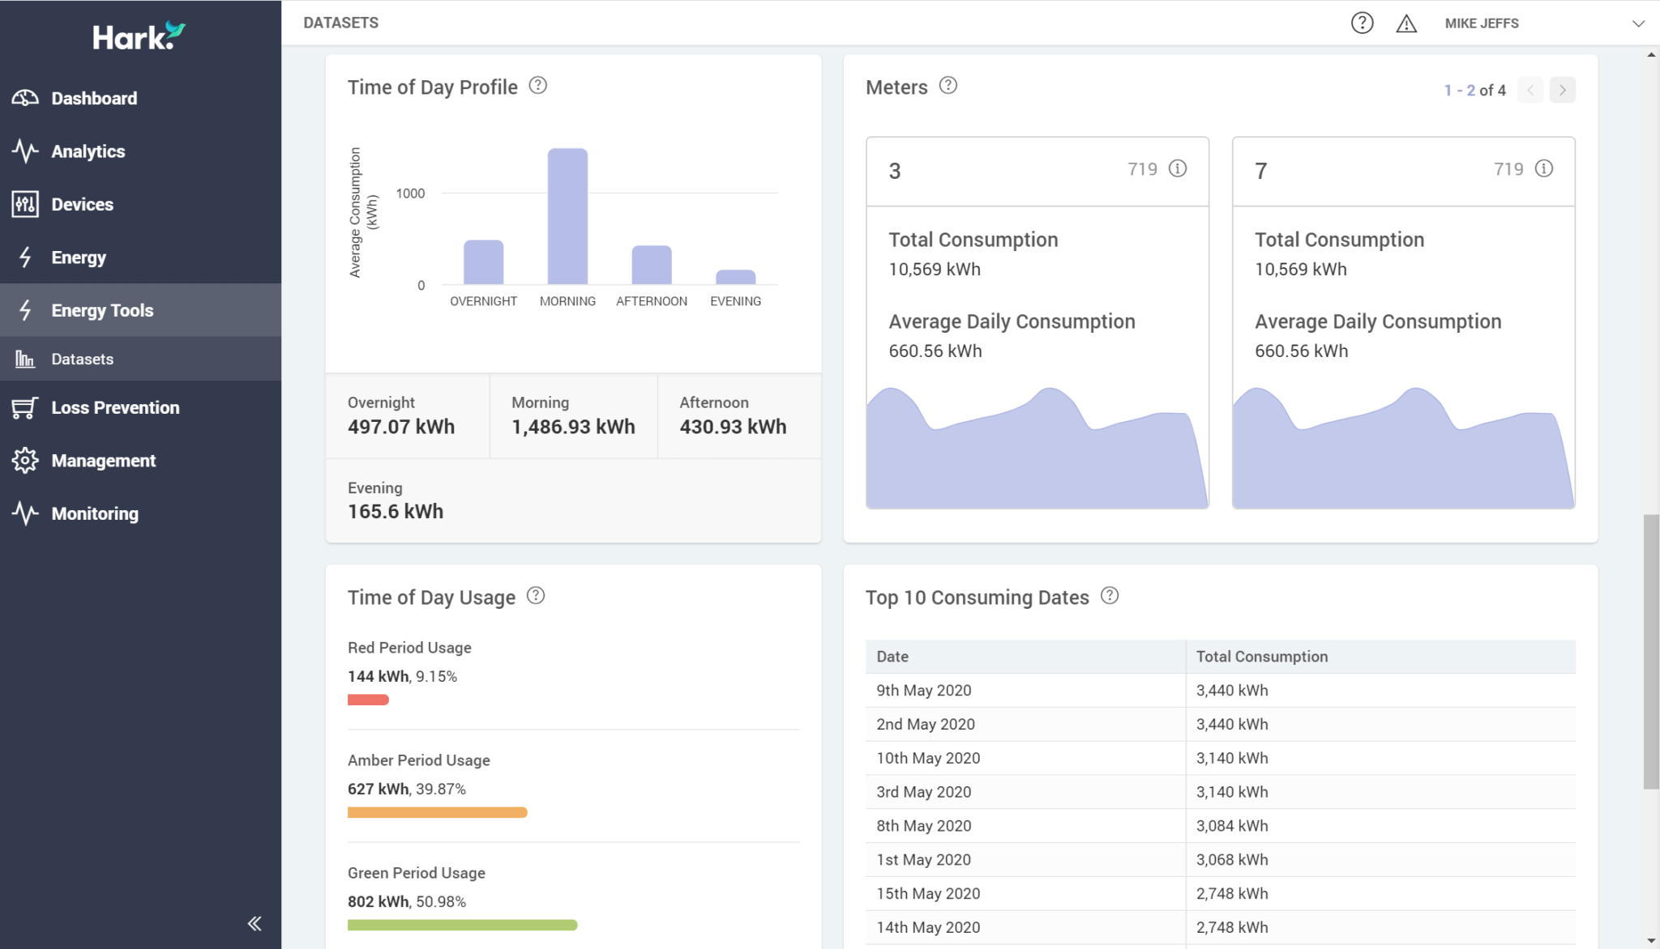Click the amber period usage bar
Image resolution: width=1660 pixels, height=949 pixels.
click(438, 812)
